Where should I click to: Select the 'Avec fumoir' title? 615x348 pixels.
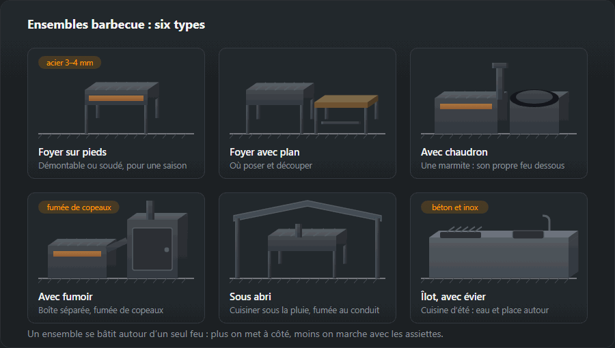pyautogui.click(x=66, y=297)
